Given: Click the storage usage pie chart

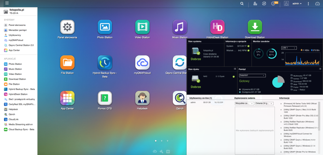Looking at the screenshot, I should [x=278, y=82].
